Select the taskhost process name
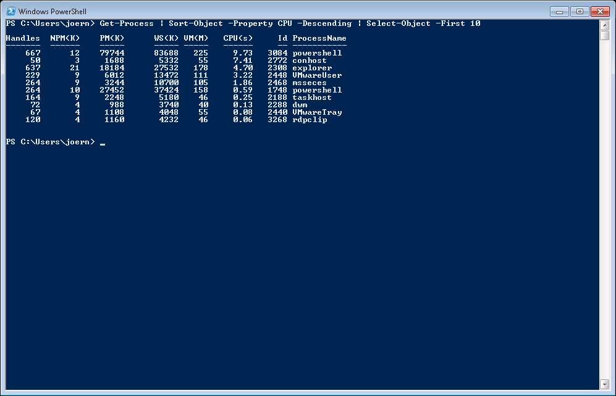 coord(312,97)
